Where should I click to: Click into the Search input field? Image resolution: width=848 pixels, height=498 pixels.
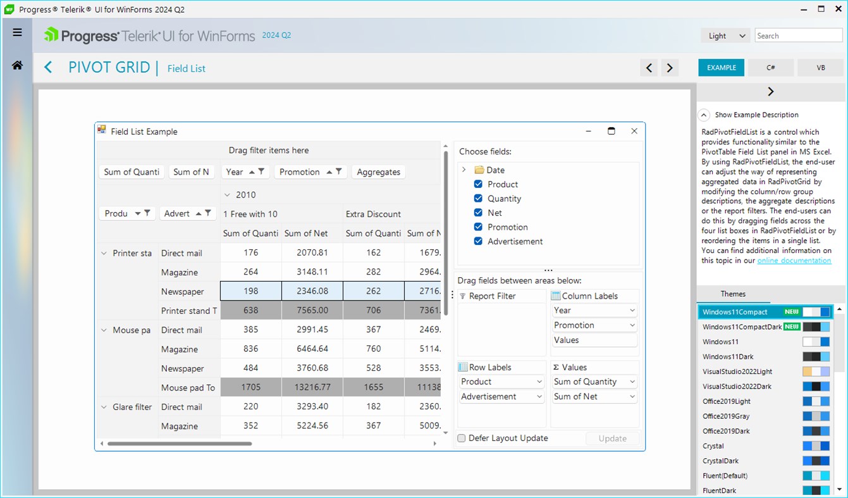799,36
